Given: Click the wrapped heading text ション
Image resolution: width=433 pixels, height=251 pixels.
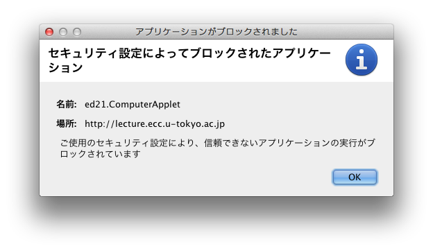Looking at the screenshot, I should click(x=65, y=67).
